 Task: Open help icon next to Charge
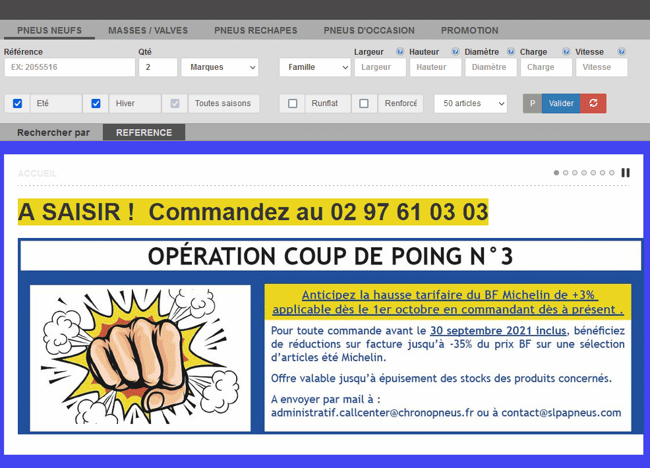(x=566, y=51)
